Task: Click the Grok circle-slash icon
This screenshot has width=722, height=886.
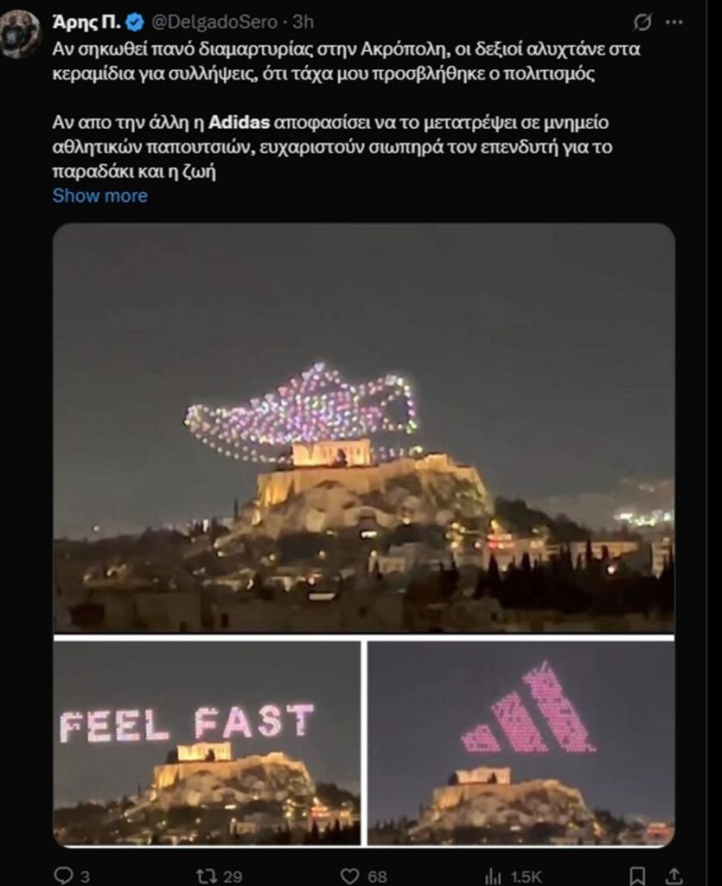Action: point(642,22)
